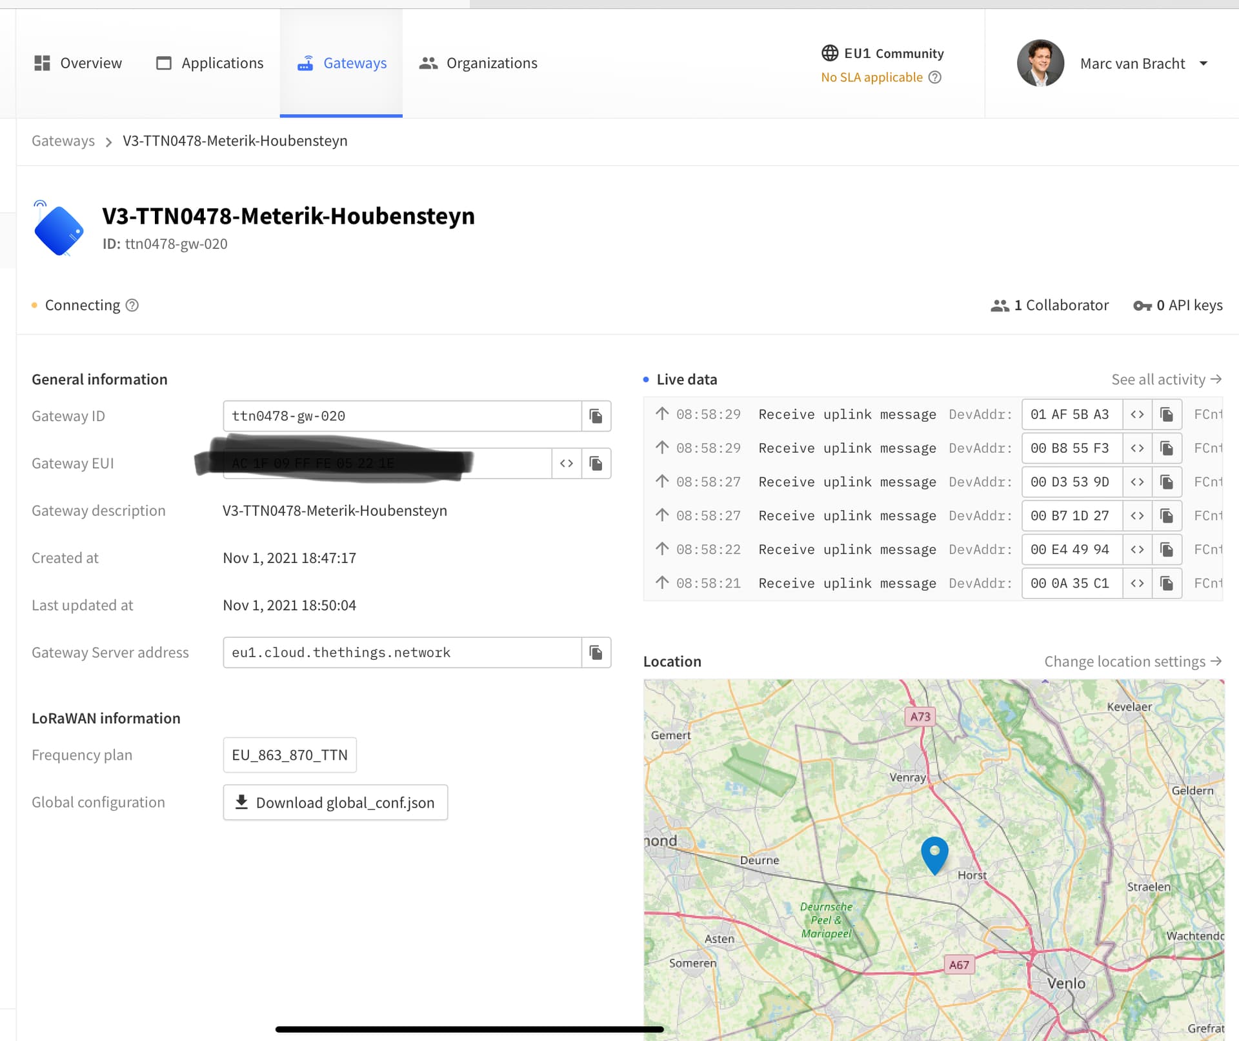Click the Applications window icon

tap(164, 63)
